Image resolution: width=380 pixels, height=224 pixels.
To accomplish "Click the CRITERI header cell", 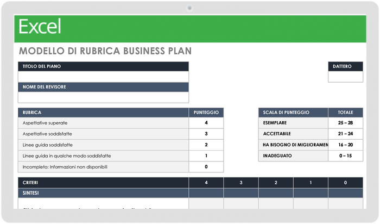I will click(103, 183).
